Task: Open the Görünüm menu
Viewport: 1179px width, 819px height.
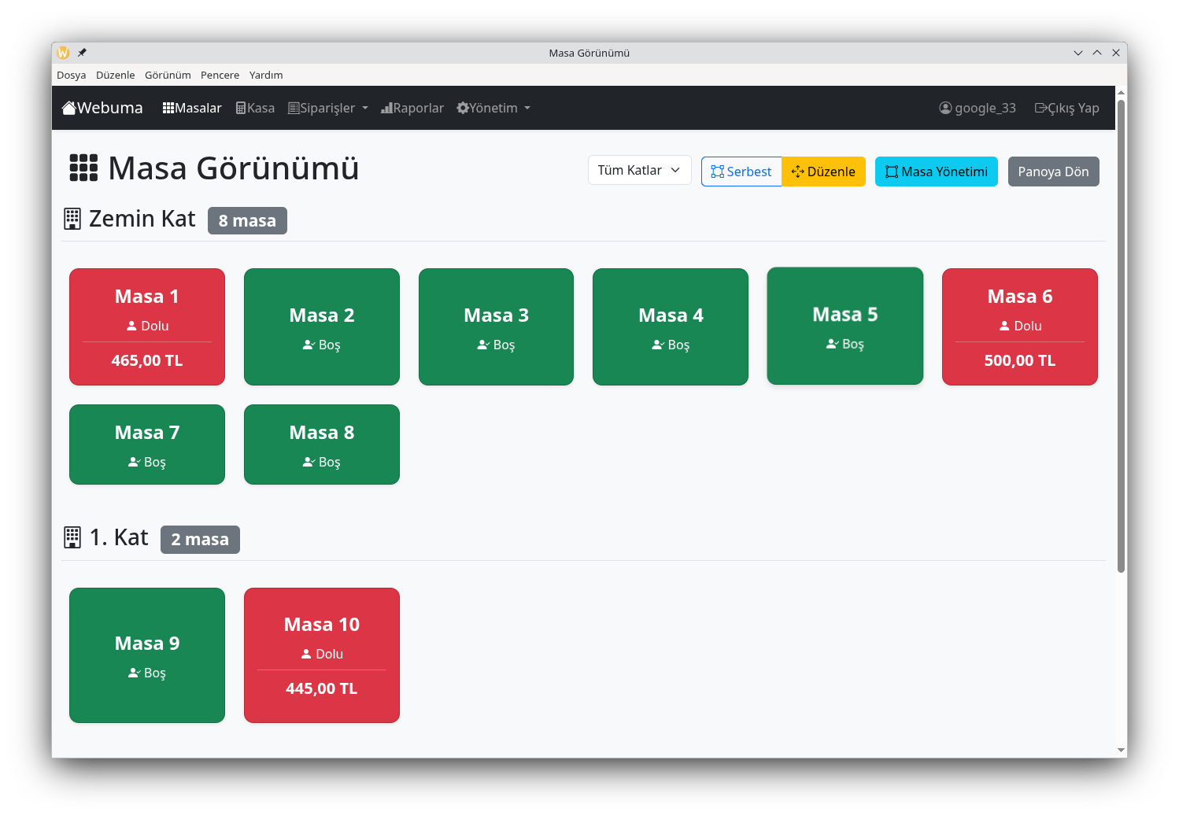Action: [x=168, y=75]
